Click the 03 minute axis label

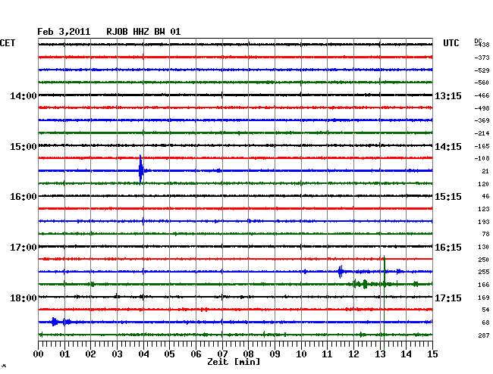pos(118,354)
